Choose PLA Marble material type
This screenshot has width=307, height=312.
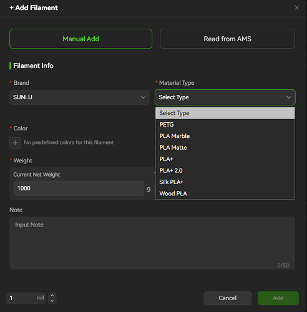coord(225,136)
